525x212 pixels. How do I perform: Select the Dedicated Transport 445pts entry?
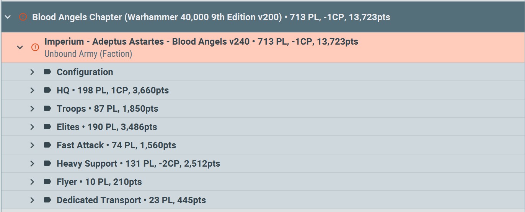pos(131,200)
